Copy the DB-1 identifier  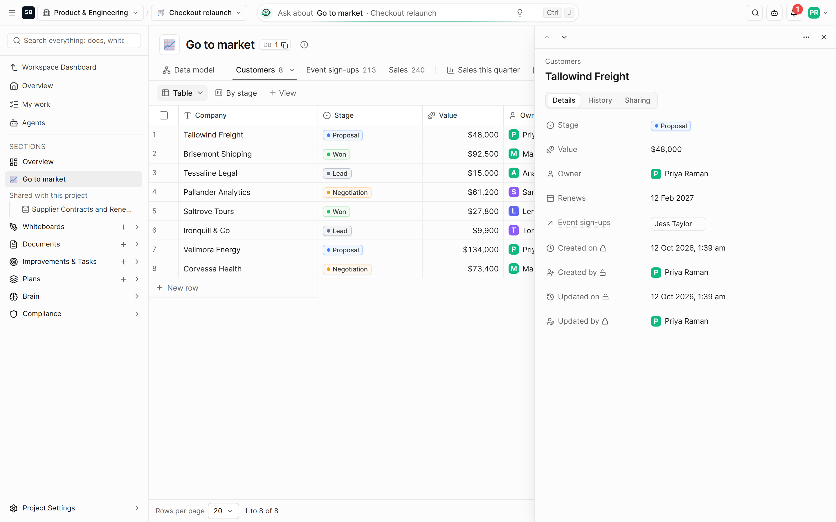coord(285,45)
